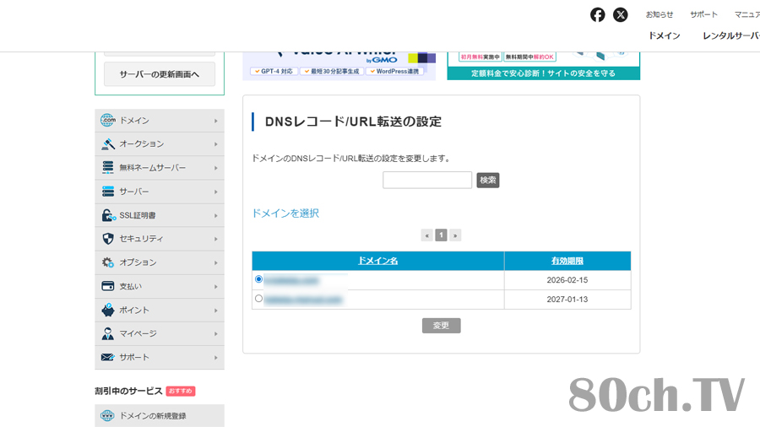Open the お知らせ top menu
The width and height of the screenshot is (760, 427).
click(660, 14)
